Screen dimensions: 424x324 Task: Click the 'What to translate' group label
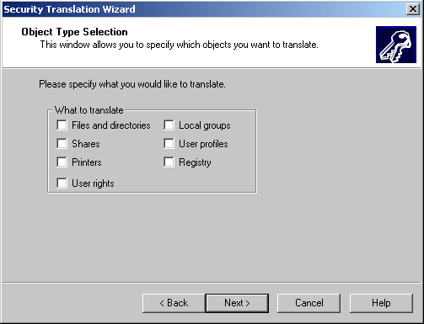pos(89,110)
